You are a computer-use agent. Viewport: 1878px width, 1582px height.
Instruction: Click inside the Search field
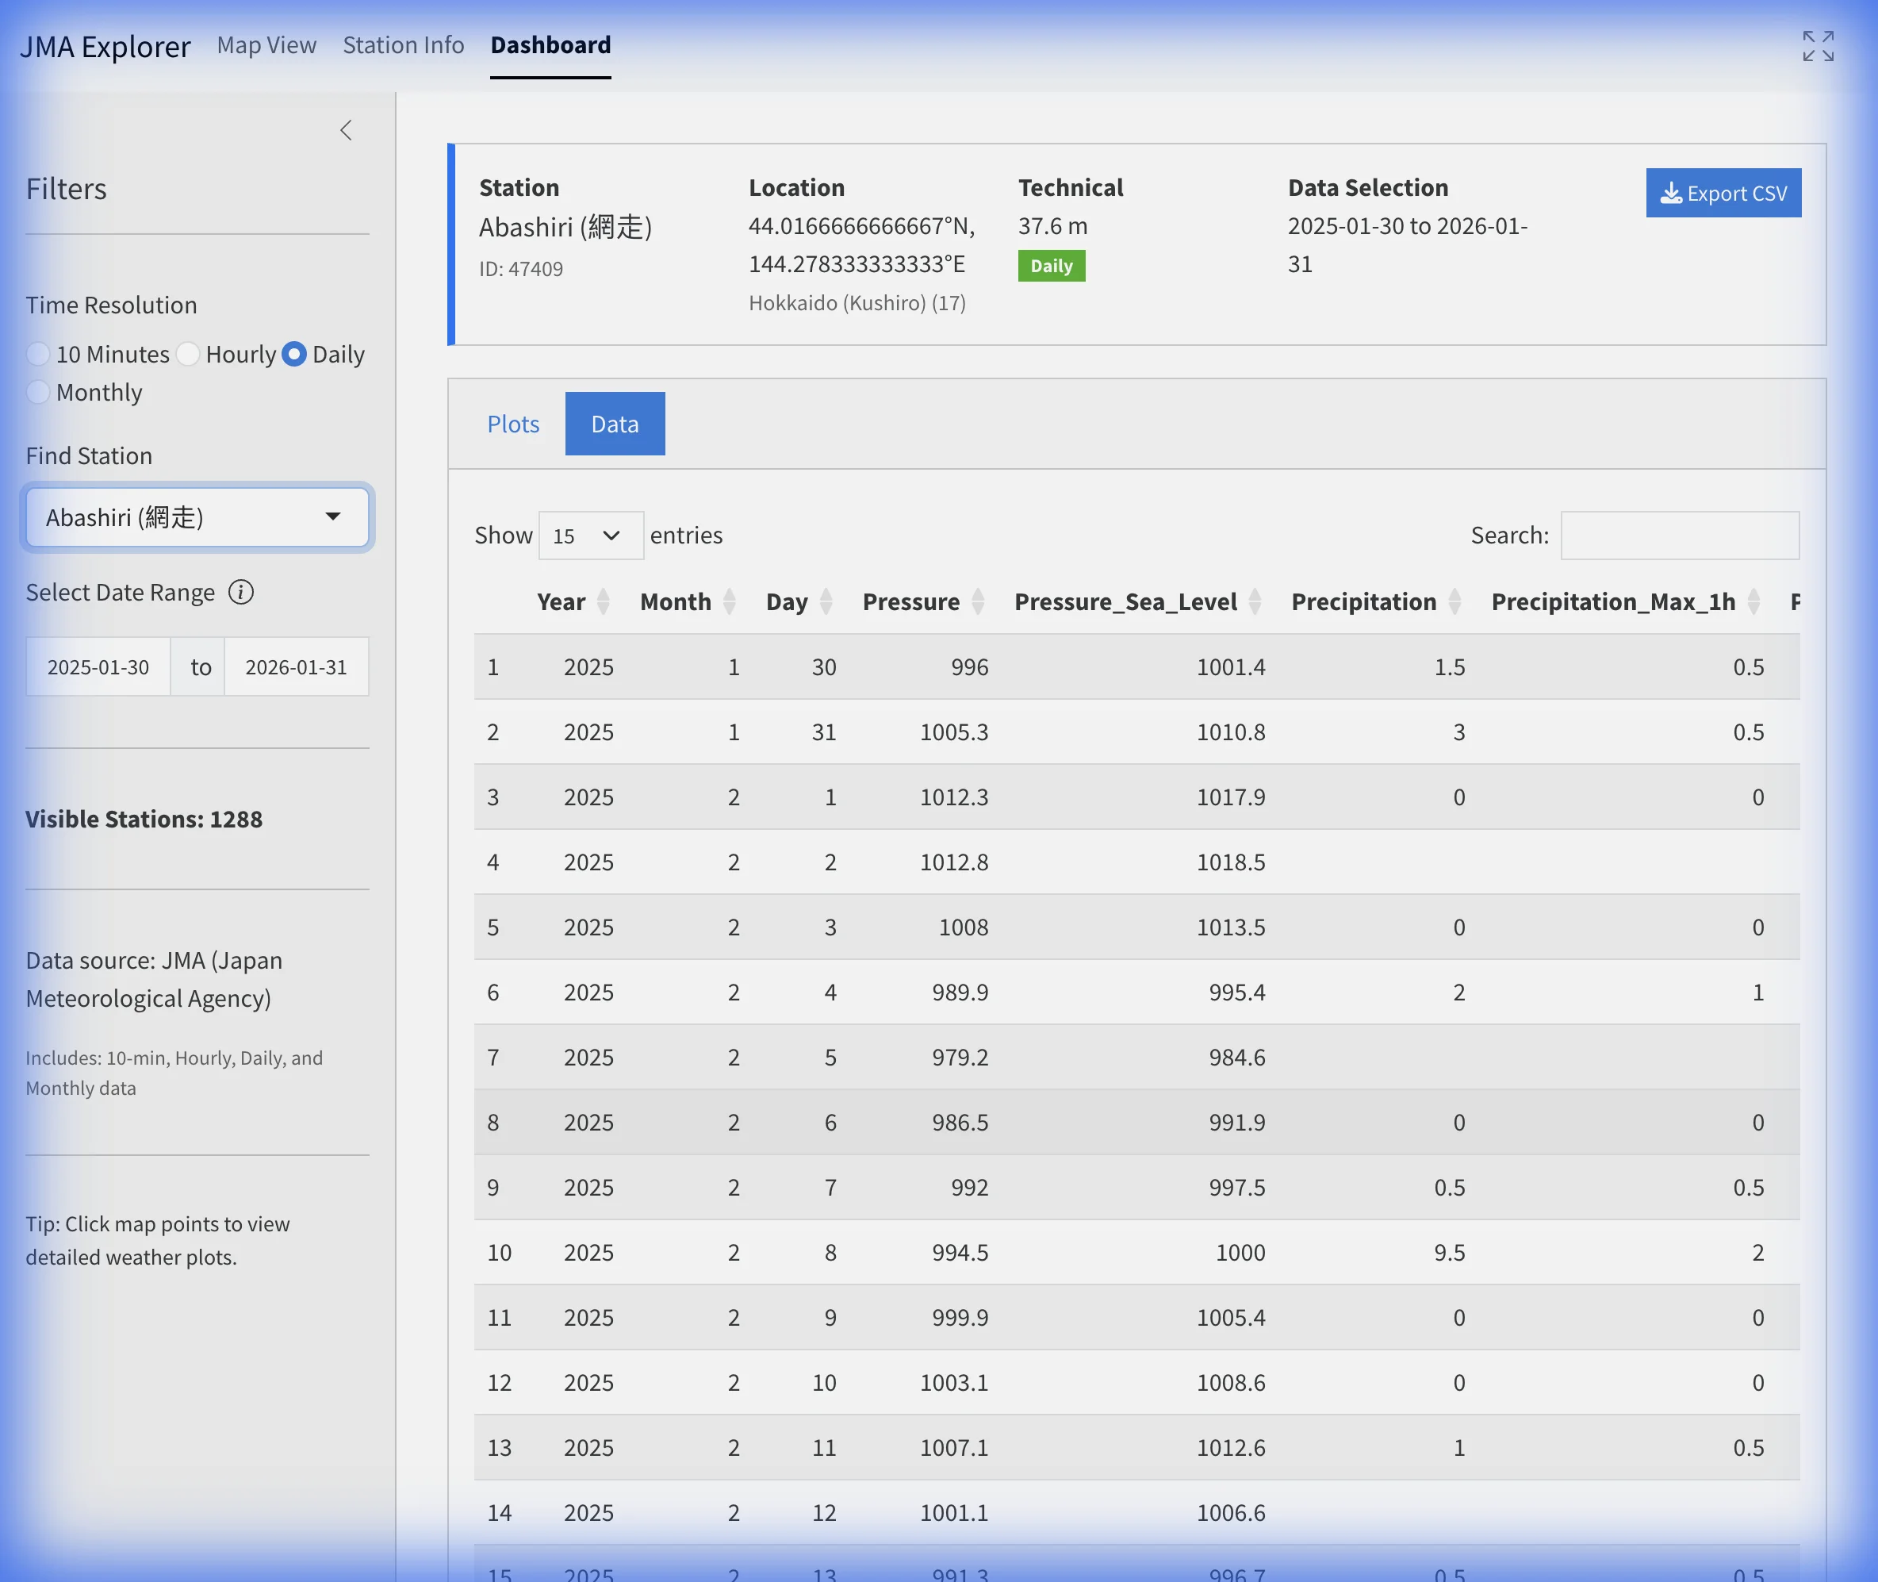pos(1678,536)
